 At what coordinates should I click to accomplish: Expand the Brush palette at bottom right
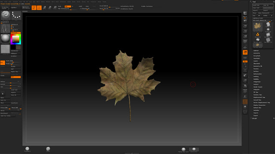coord(255,118)
